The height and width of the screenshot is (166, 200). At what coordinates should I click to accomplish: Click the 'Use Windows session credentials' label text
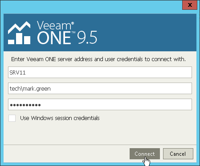coord(60,118)
